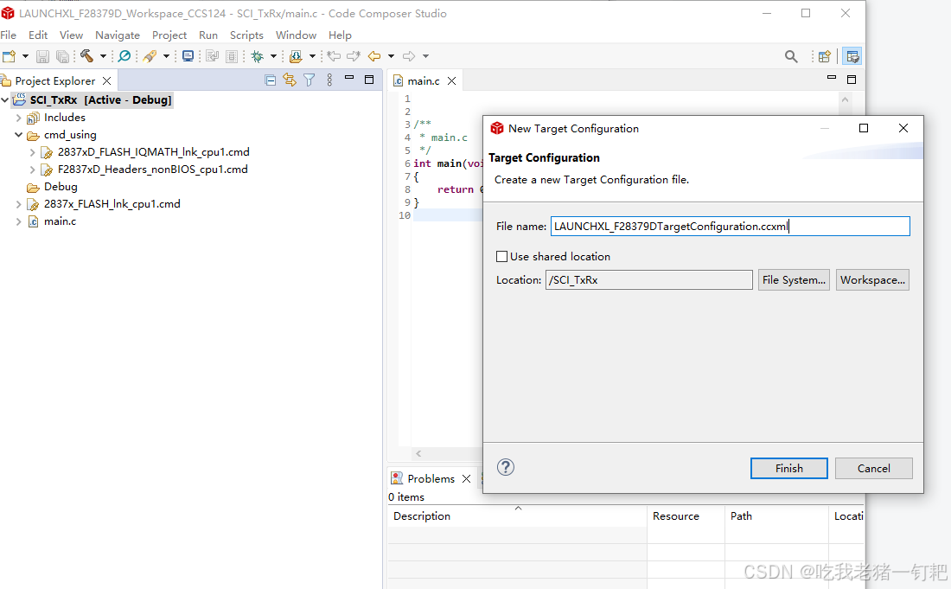
Task: Open the Flash load dropdown arrow
Action: pos(312,56)
